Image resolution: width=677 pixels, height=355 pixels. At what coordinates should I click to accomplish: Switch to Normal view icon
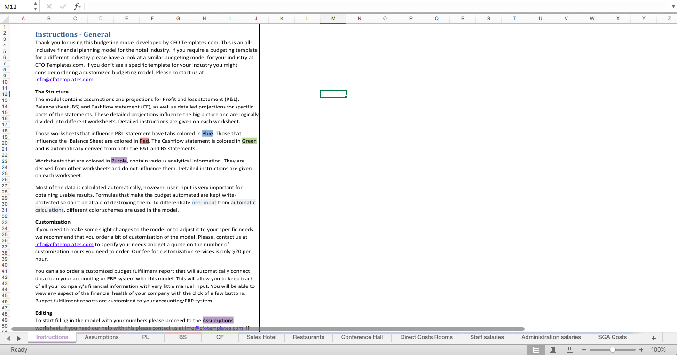tap(536, 349)
